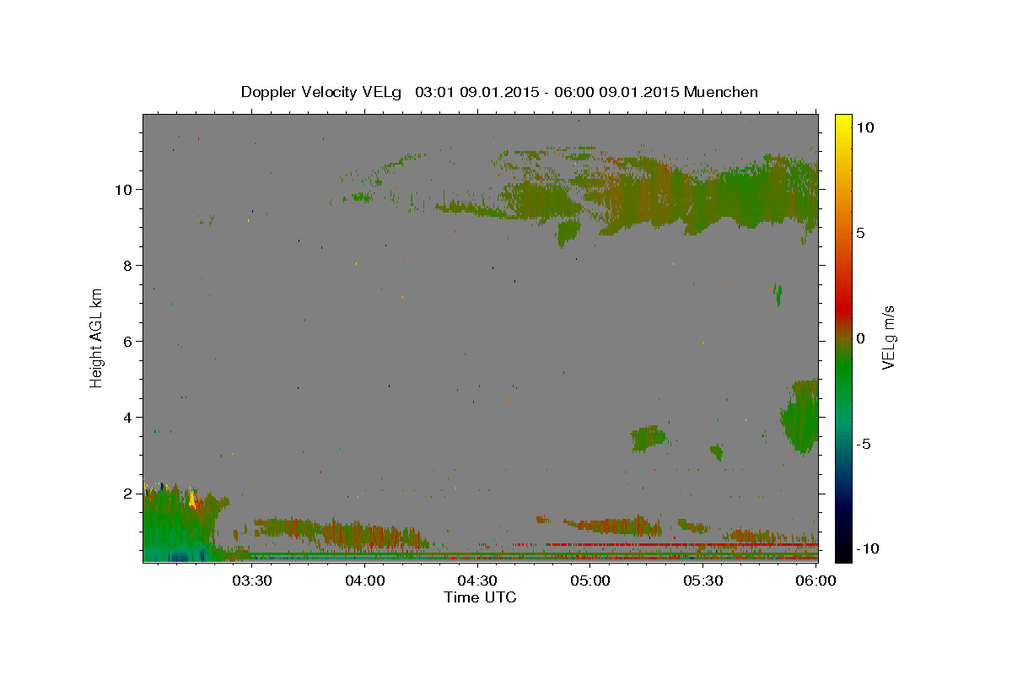Click the height axis tick label '2'
Screen dimensions: 1012x675
click(128, 494)
